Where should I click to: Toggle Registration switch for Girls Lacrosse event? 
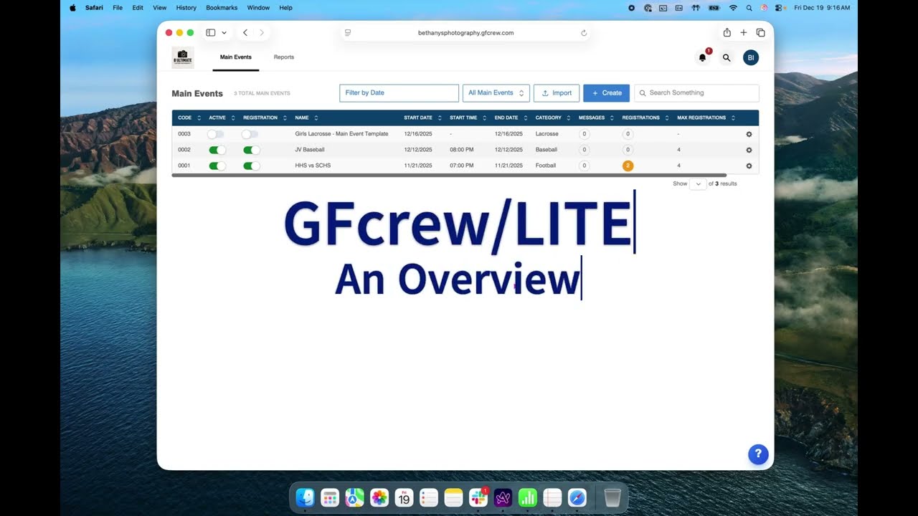pos(250,134)
